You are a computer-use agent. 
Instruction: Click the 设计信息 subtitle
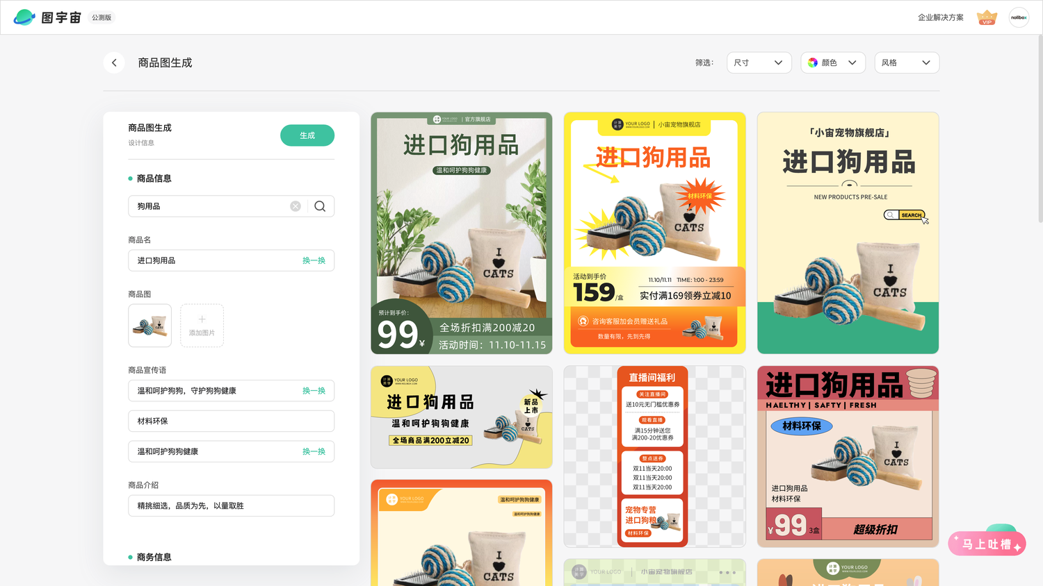[141, 143]
